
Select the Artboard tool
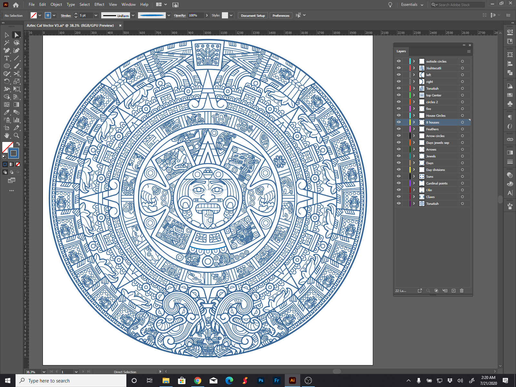7,128
